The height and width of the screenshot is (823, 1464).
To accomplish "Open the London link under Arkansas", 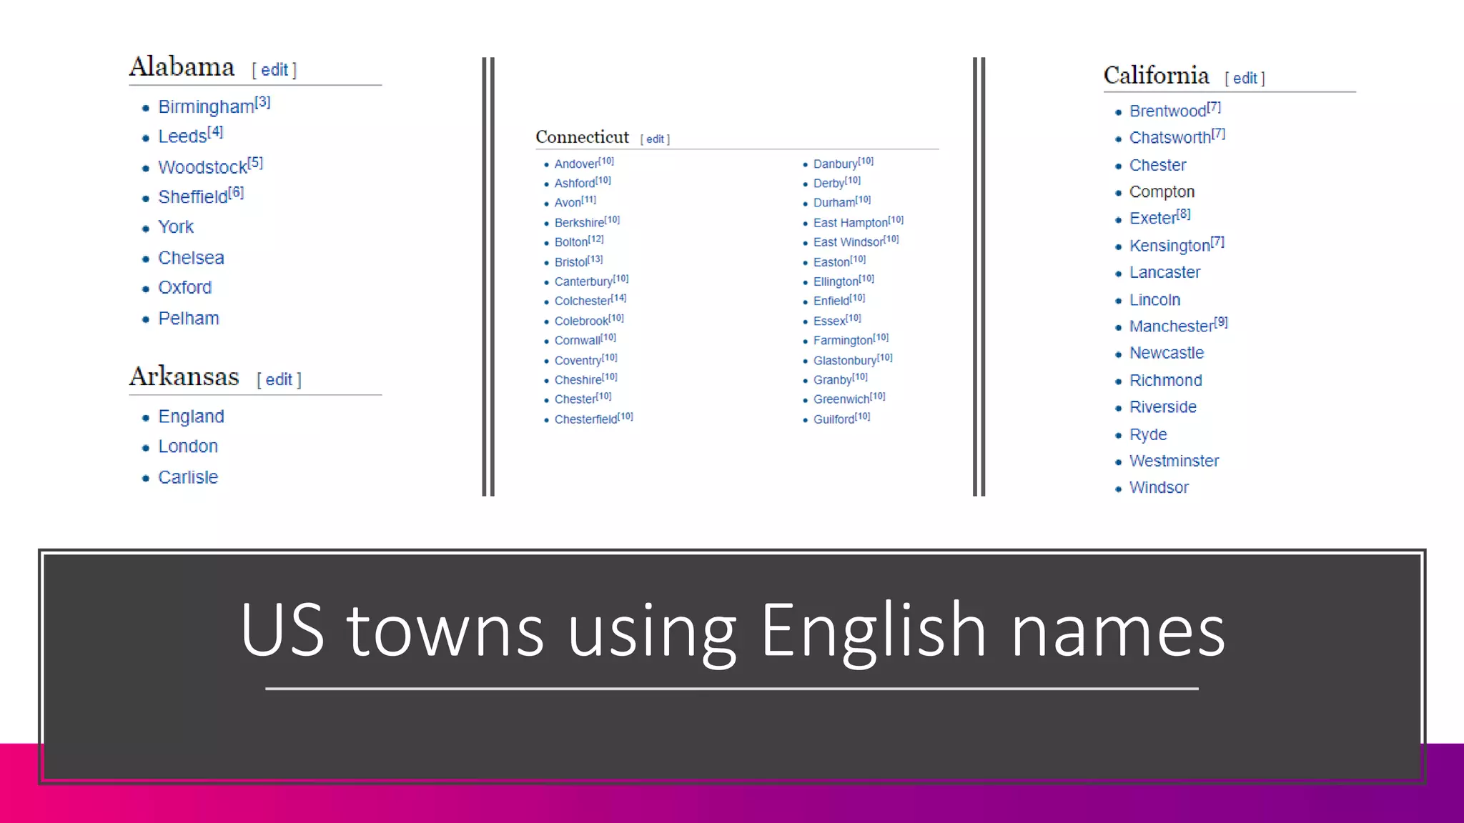I will click(187, 447).
